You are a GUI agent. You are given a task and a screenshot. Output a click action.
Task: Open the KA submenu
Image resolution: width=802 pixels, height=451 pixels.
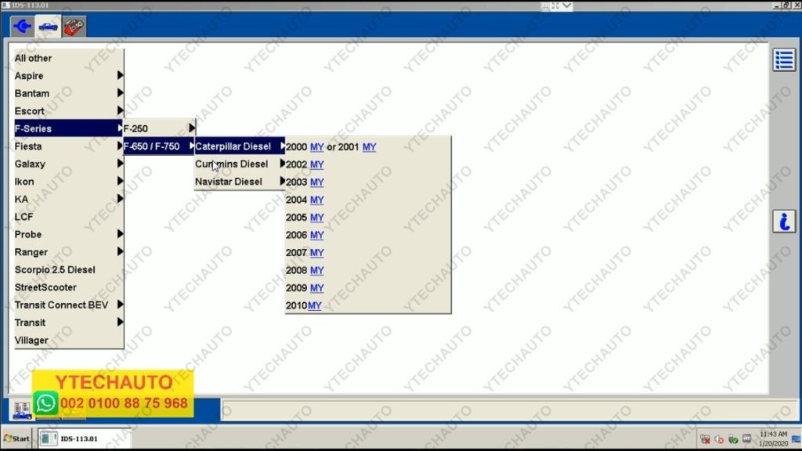[69, 199]
